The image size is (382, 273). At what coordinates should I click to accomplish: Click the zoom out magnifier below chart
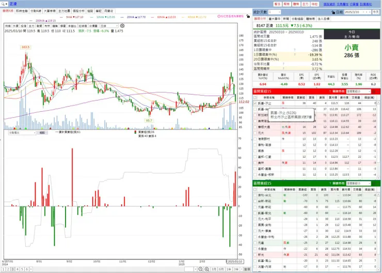point(200,269)
